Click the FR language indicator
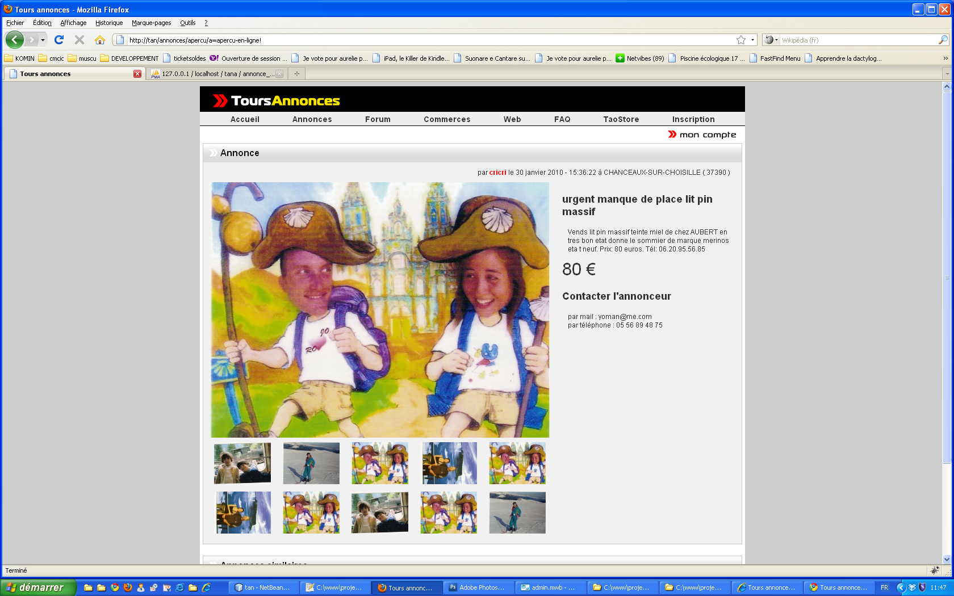Image resolution: width=954 pixels, height=596 pixels. coord(885,587)
